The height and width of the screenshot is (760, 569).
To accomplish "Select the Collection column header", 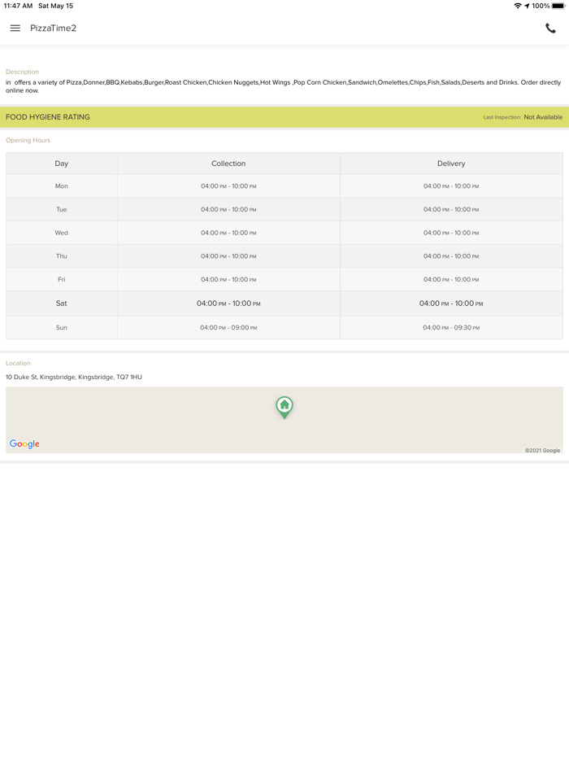I will 228,164.
